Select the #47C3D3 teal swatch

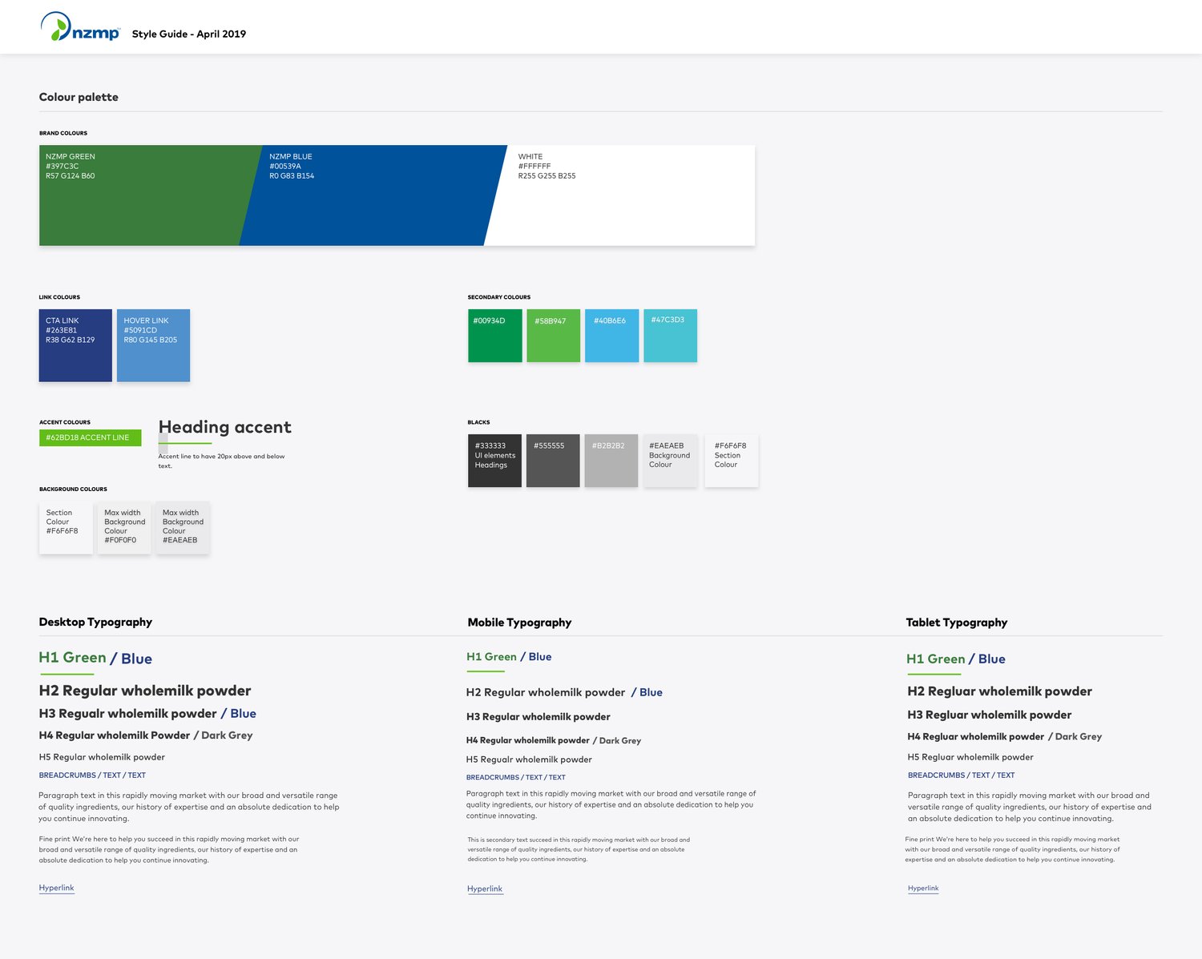[670, 336]
